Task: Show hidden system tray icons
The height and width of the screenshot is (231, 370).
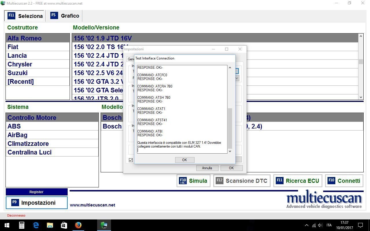Action: [x=307, y=225]
